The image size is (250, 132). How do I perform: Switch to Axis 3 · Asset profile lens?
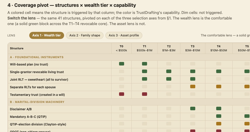coord(124,35)
